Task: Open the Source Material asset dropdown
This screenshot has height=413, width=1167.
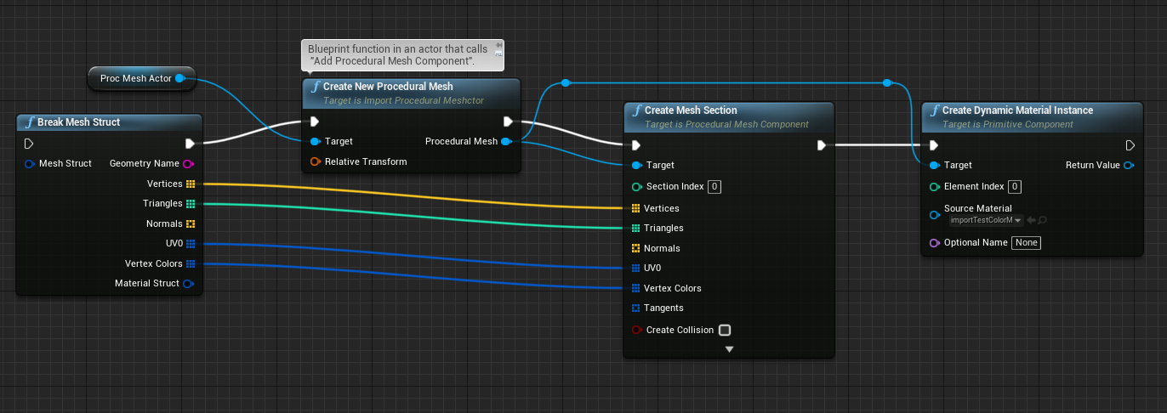Action: coord(986,220)
